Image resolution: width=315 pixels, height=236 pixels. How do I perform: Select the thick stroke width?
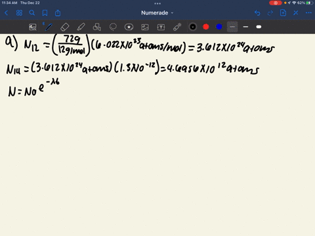pos(259,27)
